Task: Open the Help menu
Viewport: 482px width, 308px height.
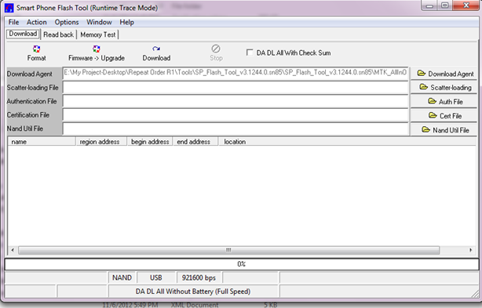Action: point(126,22)
